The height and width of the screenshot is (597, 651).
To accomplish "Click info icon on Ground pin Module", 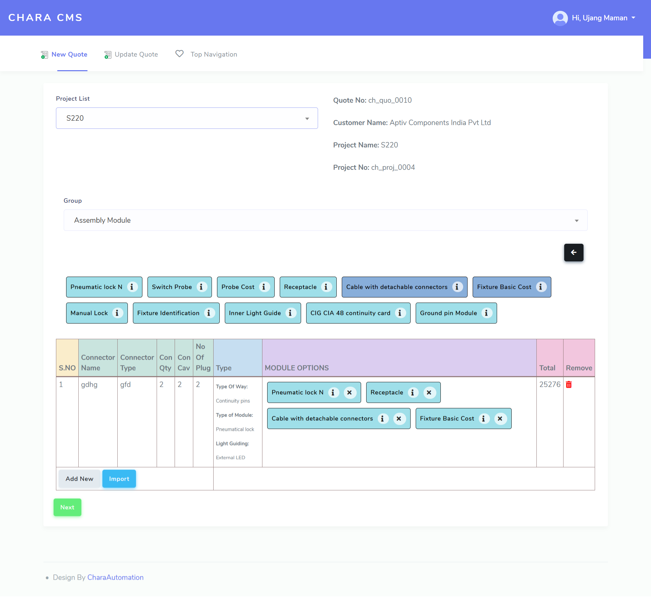I will click(486, 313).
